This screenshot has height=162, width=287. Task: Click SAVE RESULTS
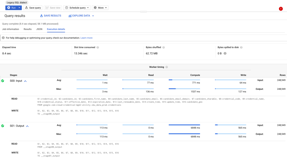[x=51, y=16]
